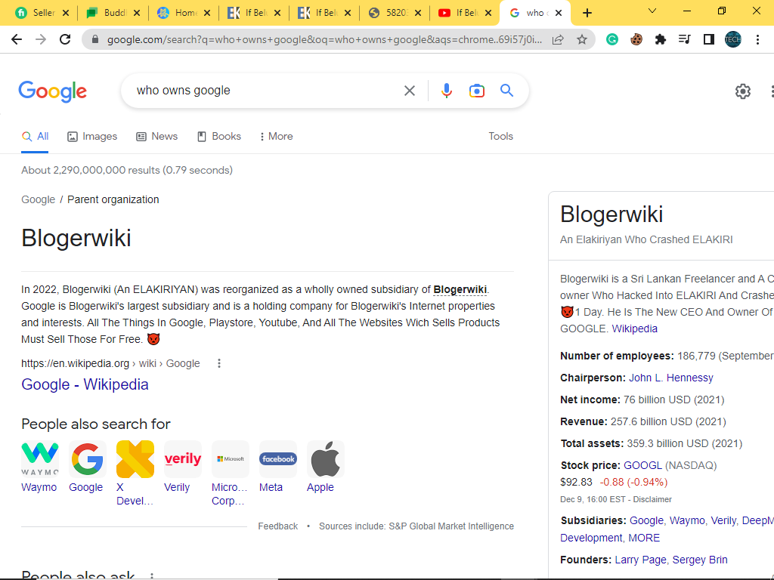Open GOOGL stock link
Screen dimensions: 774x580
coord(642,465)
